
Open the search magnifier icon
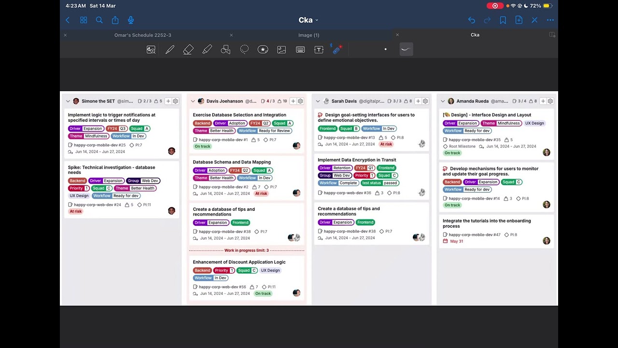[x=99, y=20]
